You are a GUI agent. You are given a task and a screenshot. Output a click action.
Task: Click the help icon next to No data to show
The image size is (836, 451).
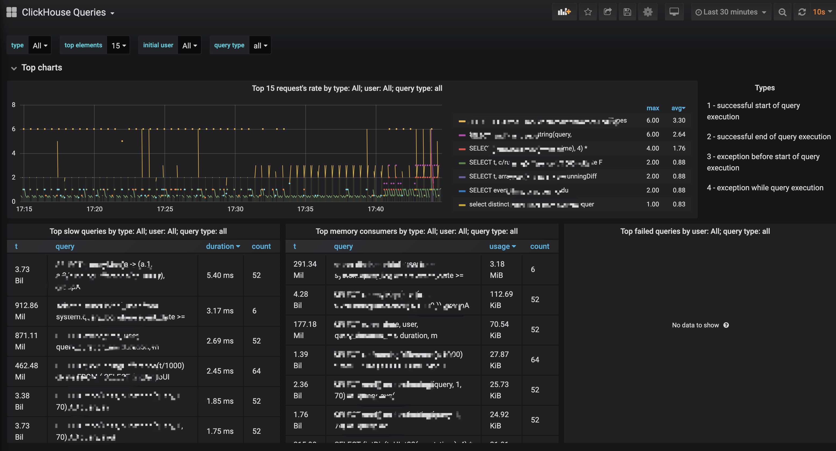tap(726, 325)
